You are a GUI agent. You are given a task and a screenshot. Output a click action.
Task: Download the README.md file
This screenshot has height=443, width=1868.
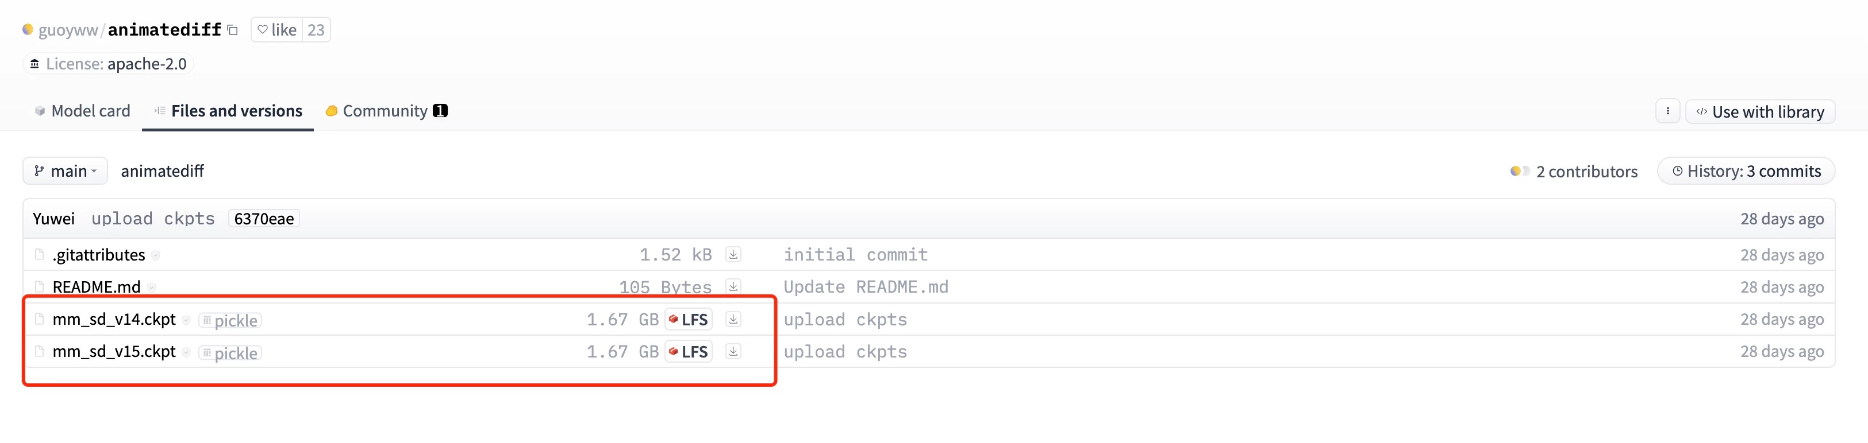(733, 287)
